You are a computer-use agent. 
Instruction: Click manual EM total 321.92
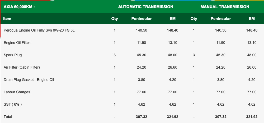tap(252, 116)
